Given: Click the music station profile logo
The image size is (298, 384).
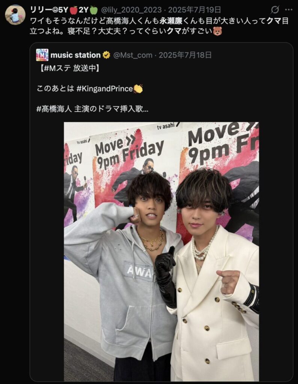Looking at the screenshot, I should 42,55.
